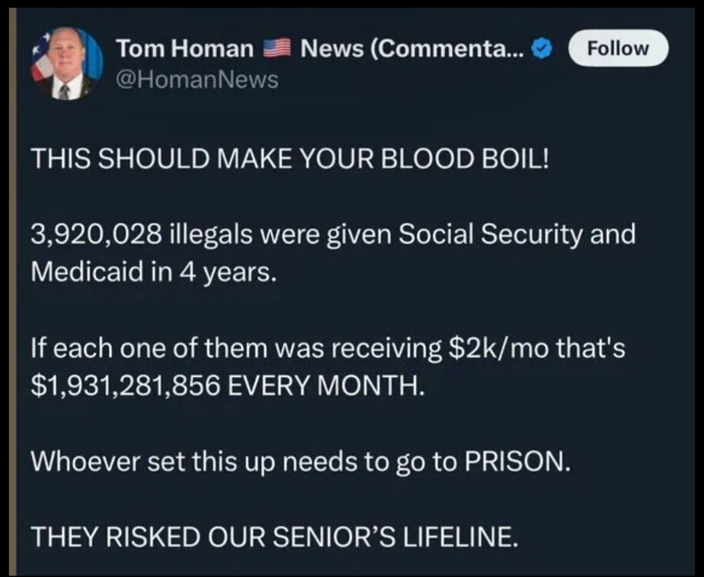
Task: Click the Tom Homan display name
Action: click(x=185, y=48)
